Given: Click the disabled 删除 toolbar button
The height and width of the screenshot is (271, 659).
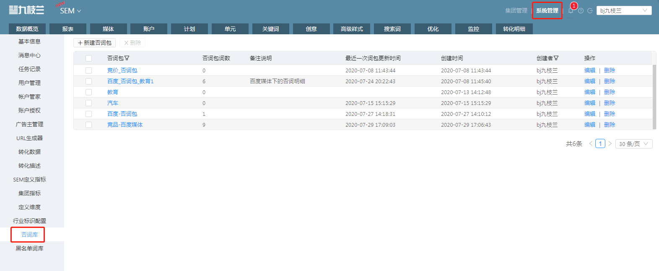Looking at the screenshot, I should [132, 43].
